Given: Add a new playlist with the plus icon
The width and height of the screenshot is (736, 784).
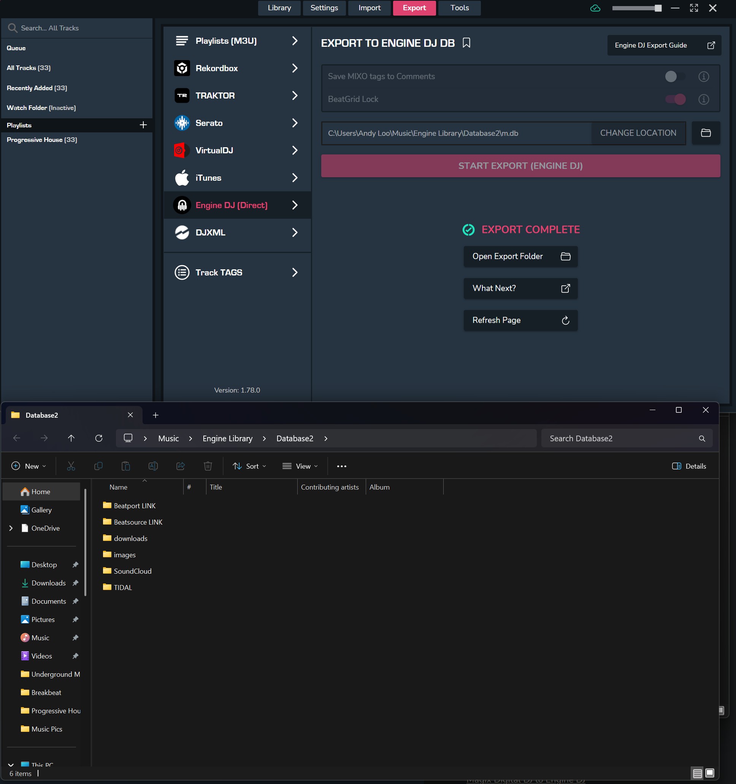Looking at the screenshot, I should coord(143,125).
